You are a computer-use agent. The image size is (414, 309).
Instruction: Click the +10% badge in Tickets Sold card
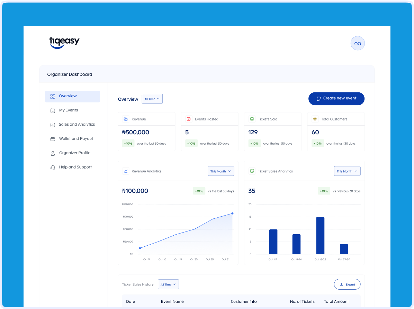point(254,144)
